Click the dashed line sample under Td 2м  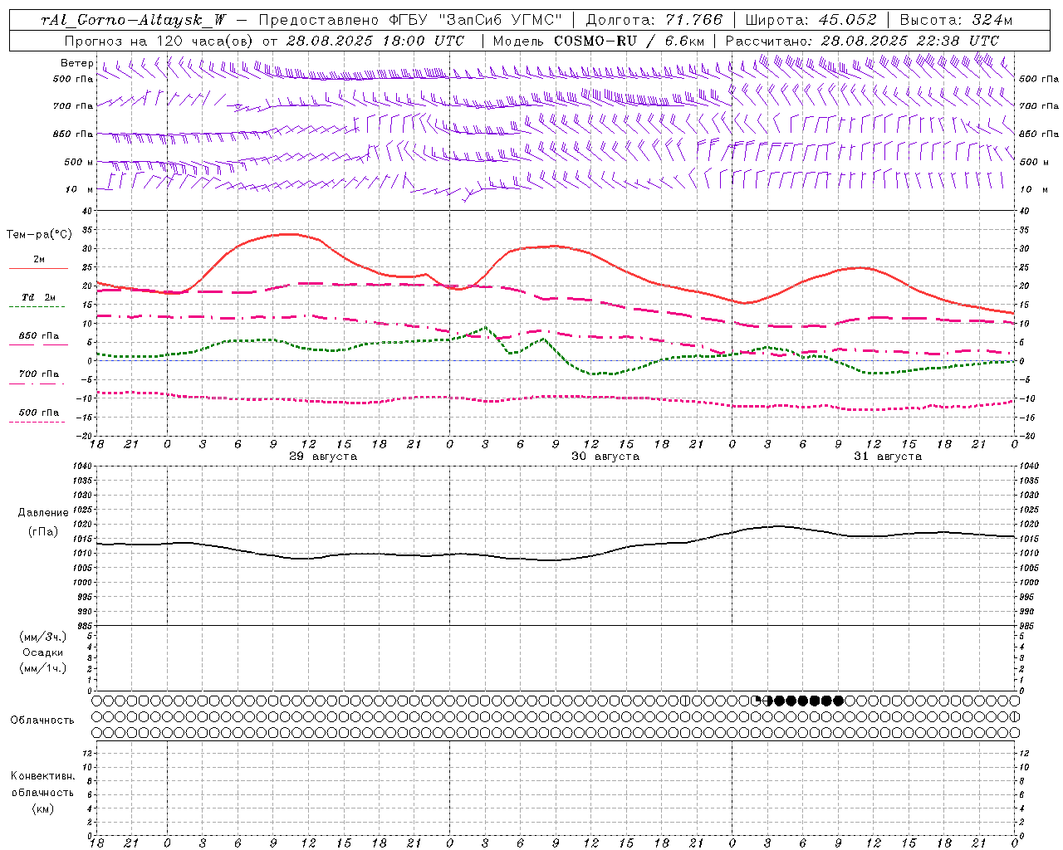pos(37,306)
